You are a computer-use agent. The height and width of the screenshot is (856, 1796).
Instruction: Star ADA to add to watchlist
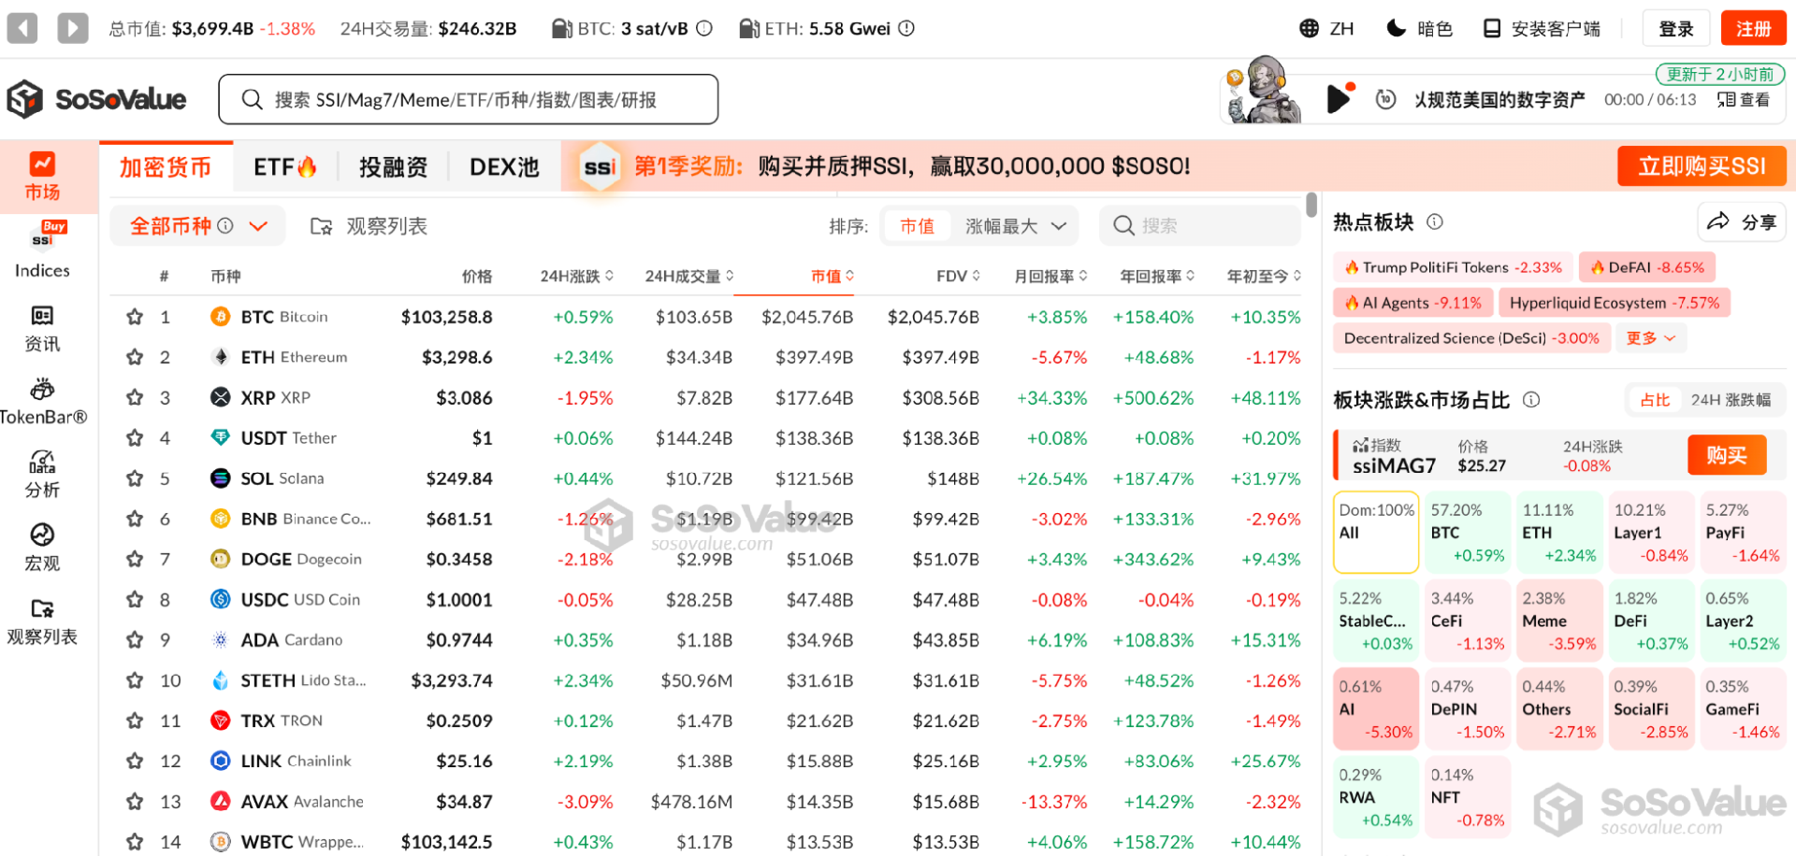(x=135, y=640)
